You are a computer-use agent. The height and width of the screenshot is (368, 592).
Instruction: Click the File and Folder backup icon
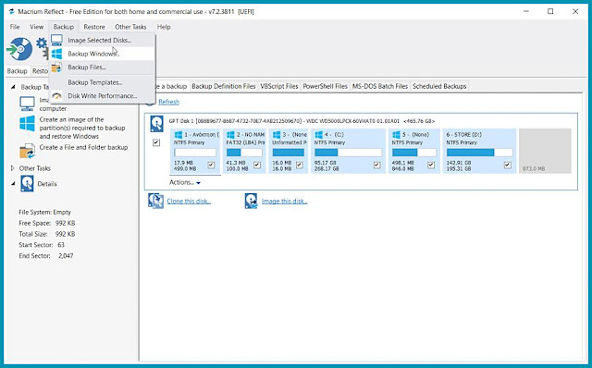(x=27, y=151)
